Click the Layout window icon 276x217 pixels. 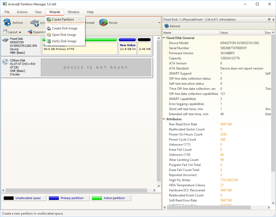[x=5, y=32]
